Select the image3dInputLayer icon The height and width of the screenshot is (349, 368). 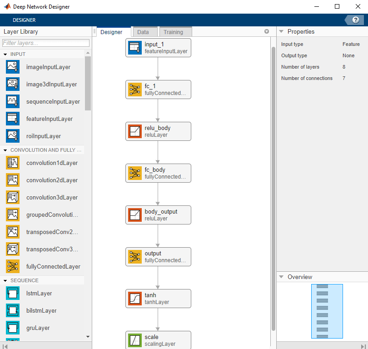[13, 84]
